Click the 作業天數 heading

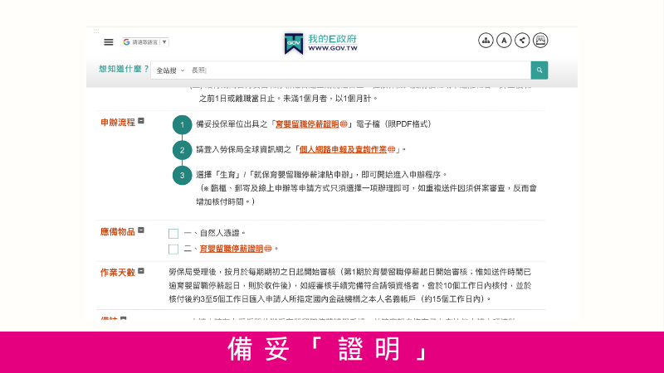click(118, 273)
